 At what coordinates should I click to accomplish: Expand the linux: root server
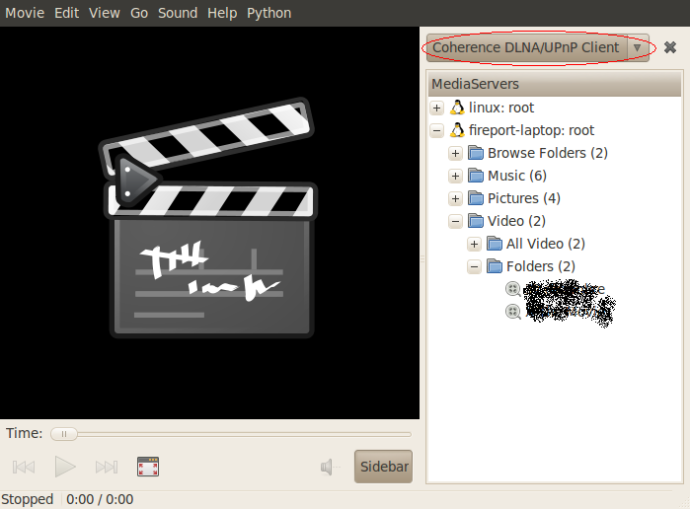tap(437, 108)
